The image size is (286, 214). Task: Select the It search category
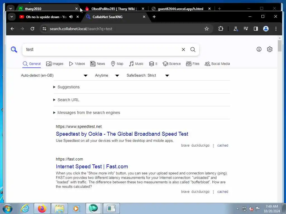[153, 64]
